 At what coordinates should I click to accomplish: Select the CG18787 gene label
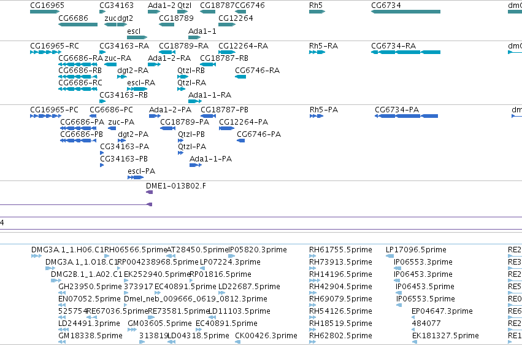[x=217, y=6]
